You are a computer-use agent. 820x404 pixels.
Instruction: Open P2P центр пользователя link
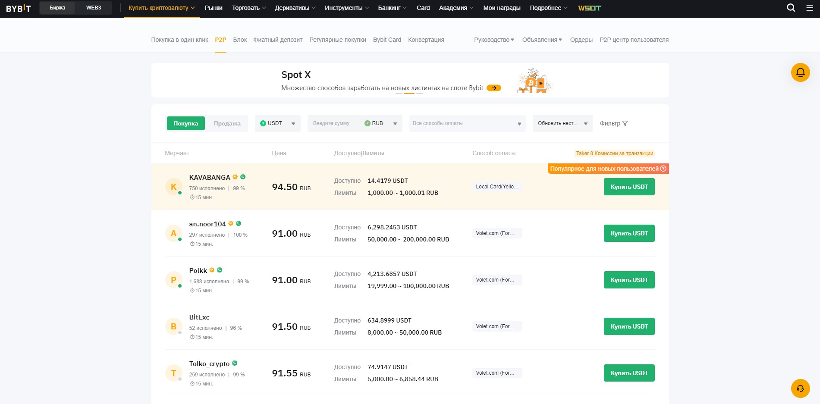click(x=634, y=40)
